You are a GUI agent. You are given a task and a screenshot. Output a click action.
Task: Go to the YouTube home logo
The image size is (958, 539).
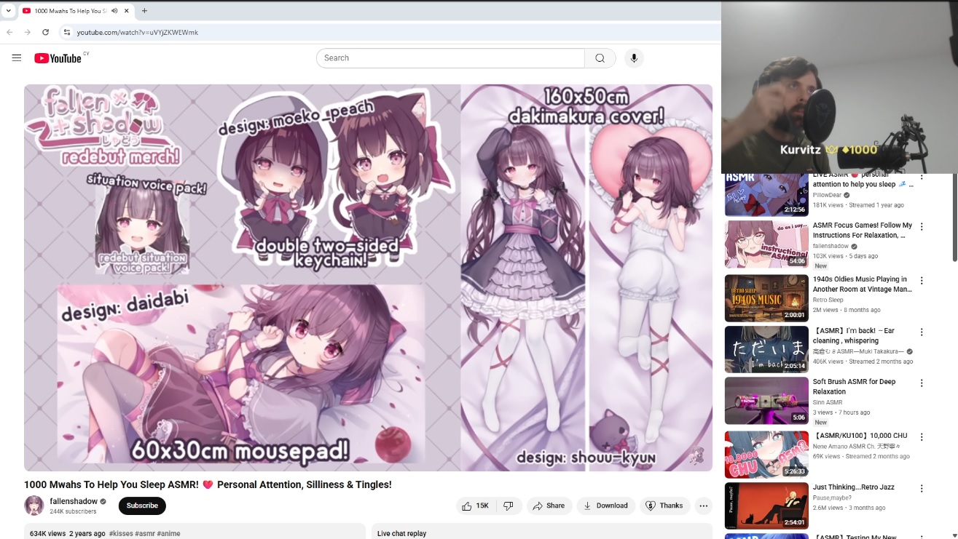tap(58, 58)
